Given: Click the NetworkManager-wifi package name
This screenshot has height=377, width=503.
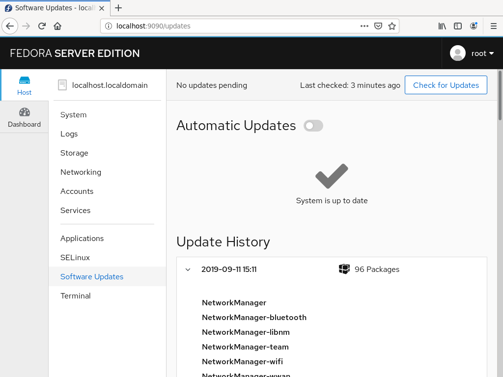Looking at the screenshot, I should coord(242,362).
